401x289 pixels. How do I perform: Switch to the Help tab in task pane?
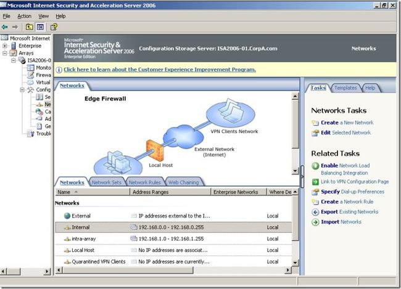(370, 88)
